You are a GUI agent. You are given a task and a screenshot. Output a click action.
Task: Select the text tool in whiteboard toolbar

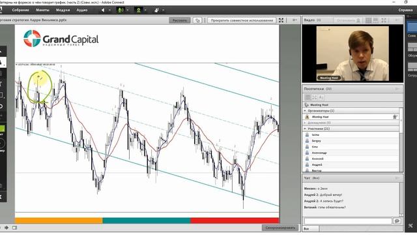[x=1, y=84]
